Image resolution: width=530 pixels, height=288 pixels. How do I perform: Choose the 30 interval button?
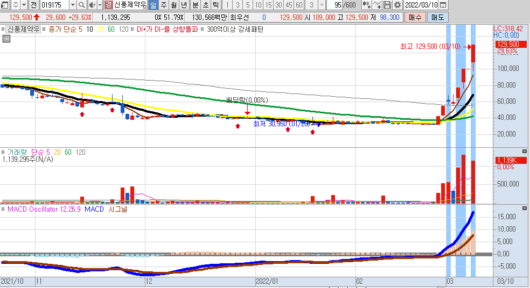click(x=278, y=5)
